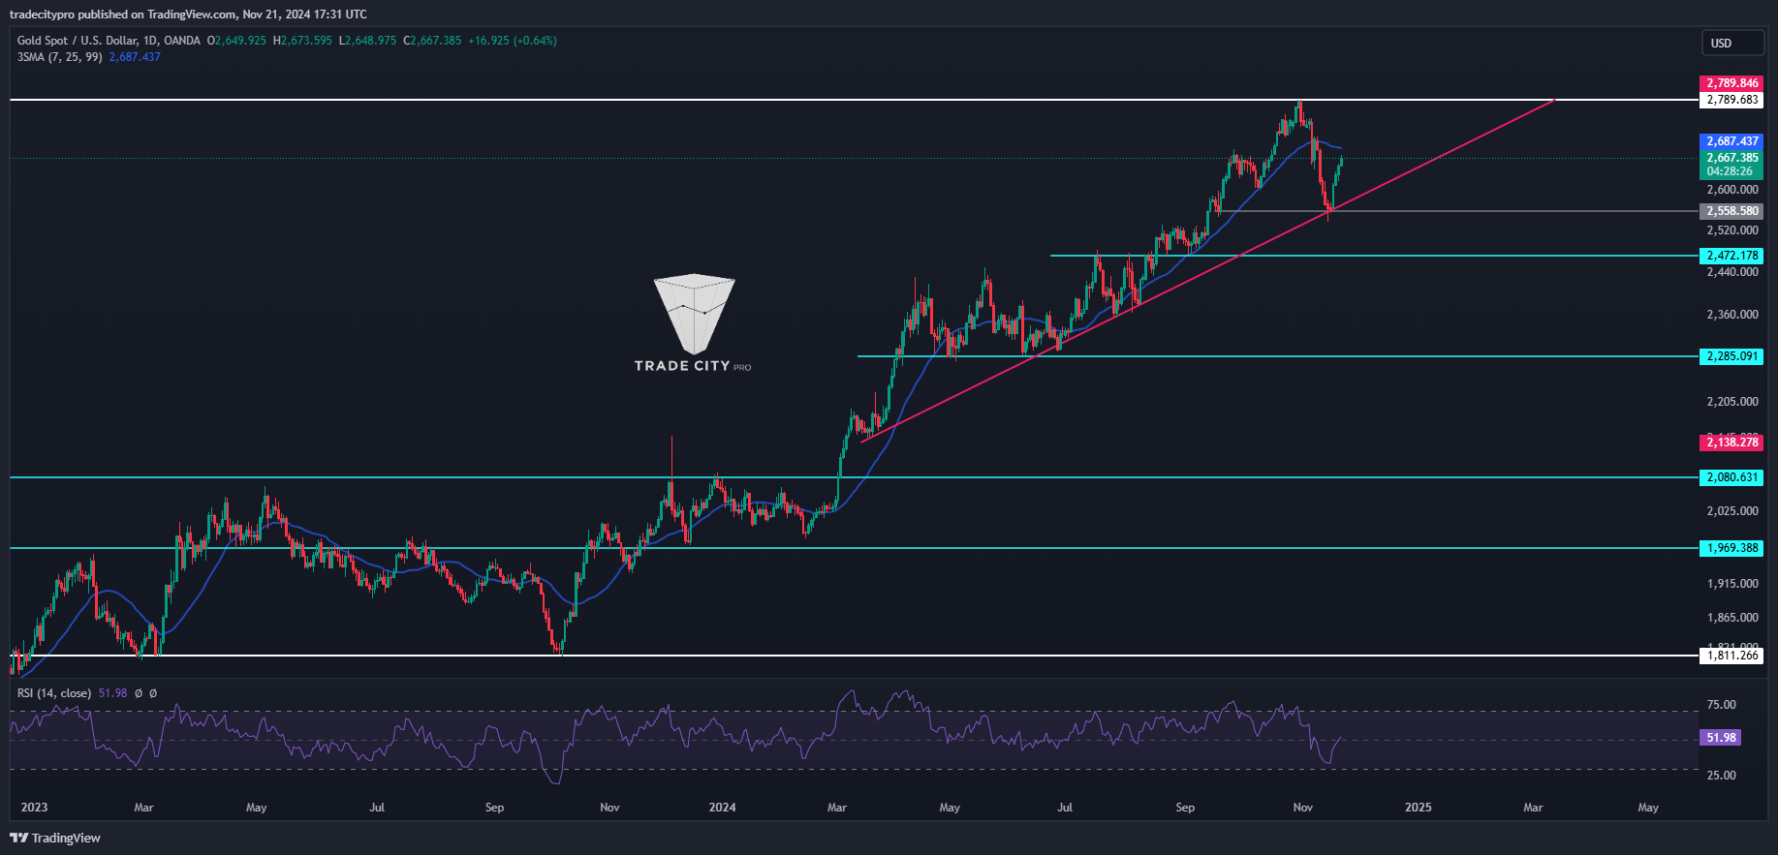The width and height of the screenshot is (1778, 855).
Task: Click the close price C2,667.385 value
Action: point(432,41)
